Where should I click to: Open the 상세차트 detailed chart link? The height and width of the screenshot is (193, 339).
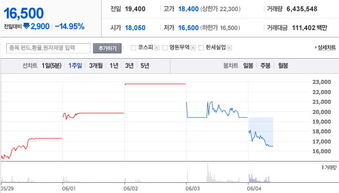(x=325, y=48)
